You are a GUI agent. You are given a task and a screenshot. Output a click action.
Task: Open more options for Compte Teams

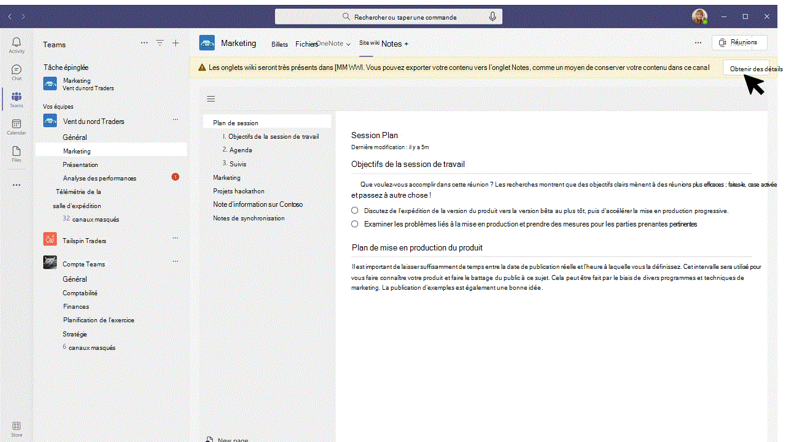click(175, 261)
